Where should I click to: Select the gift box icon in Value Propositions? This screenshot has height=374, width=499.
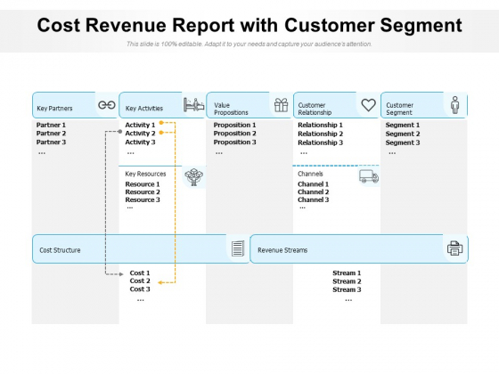281,105
